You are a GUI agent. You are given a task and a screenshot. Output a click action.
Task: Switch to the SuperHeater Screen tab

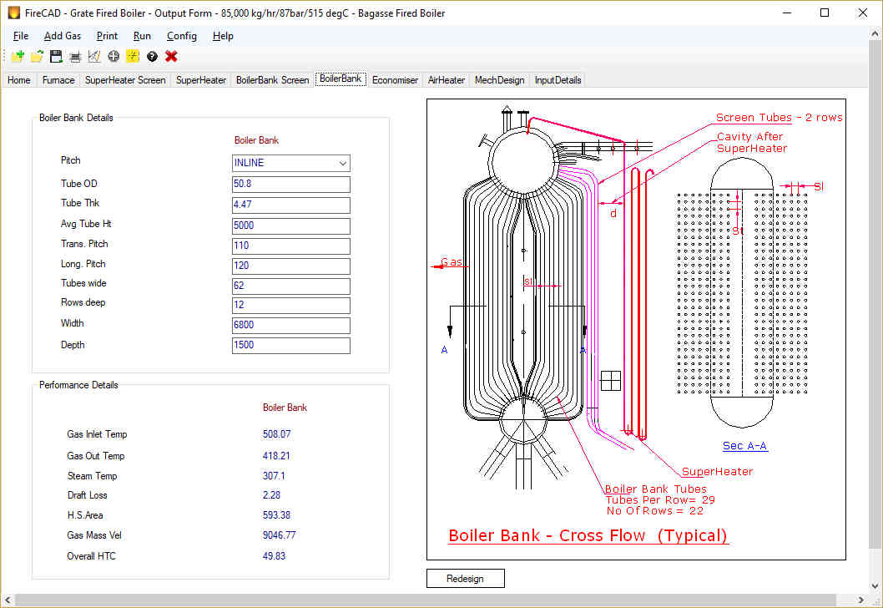tap(125, 80)
